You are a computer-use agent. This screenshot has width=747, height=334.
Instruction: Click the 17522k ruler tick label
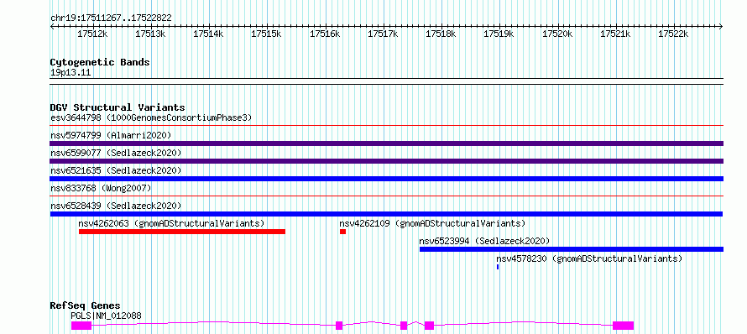click(673, 34)
